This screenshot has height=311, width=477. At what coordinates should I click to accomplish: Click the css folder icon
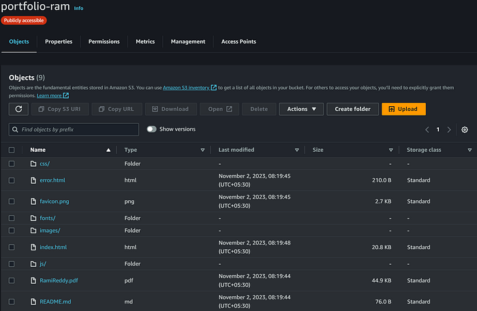(x=33, y=164)
